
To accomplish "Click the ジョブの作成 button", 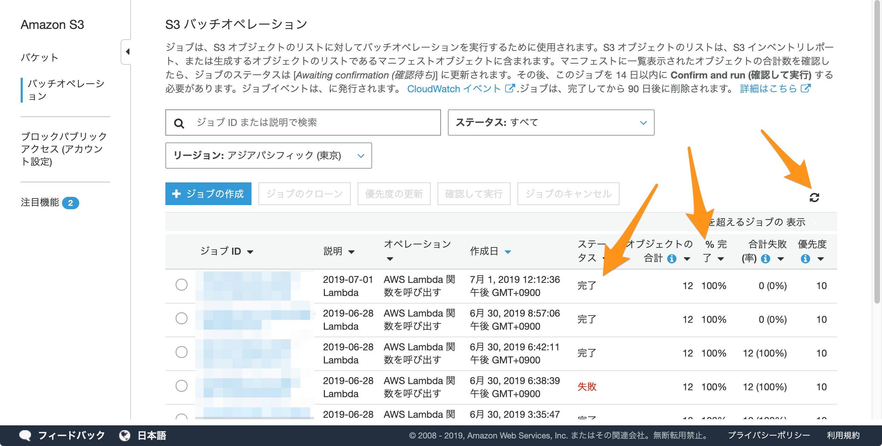I will click(208, 194).
